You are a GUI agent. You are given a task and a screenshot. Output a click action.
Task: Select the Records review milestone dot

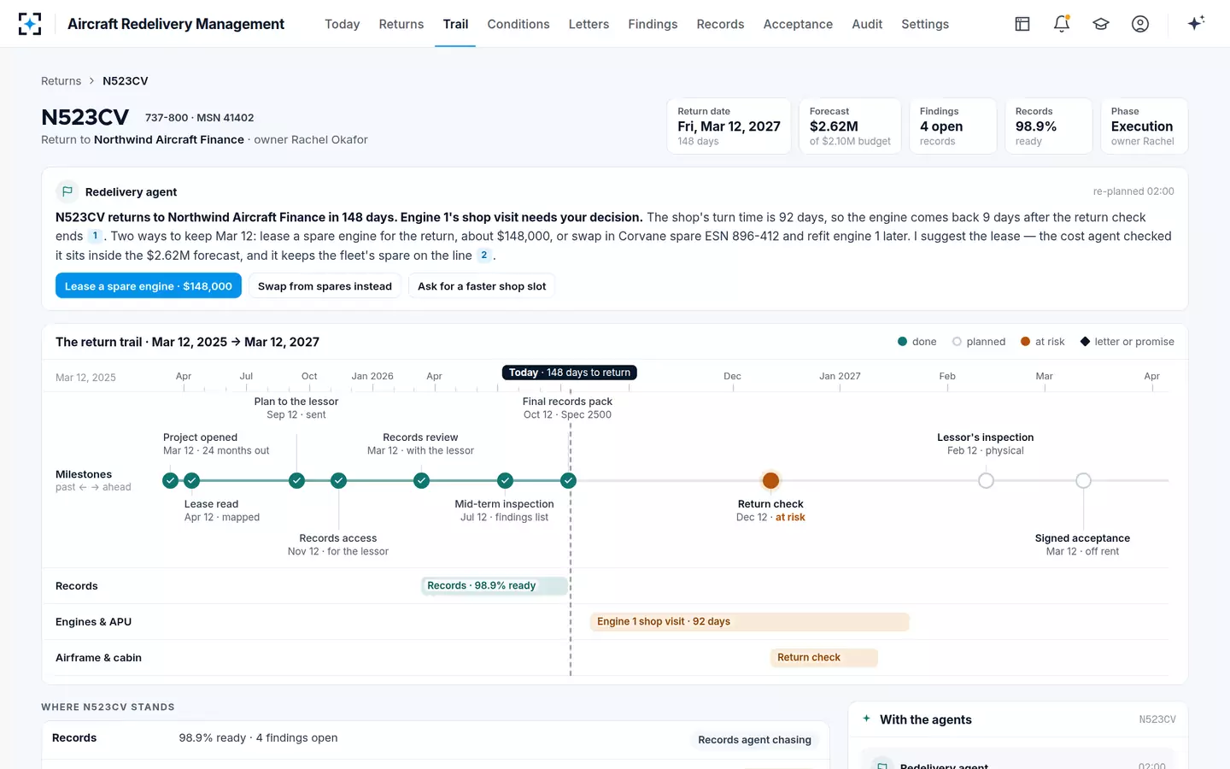click(x=422, y=480)
